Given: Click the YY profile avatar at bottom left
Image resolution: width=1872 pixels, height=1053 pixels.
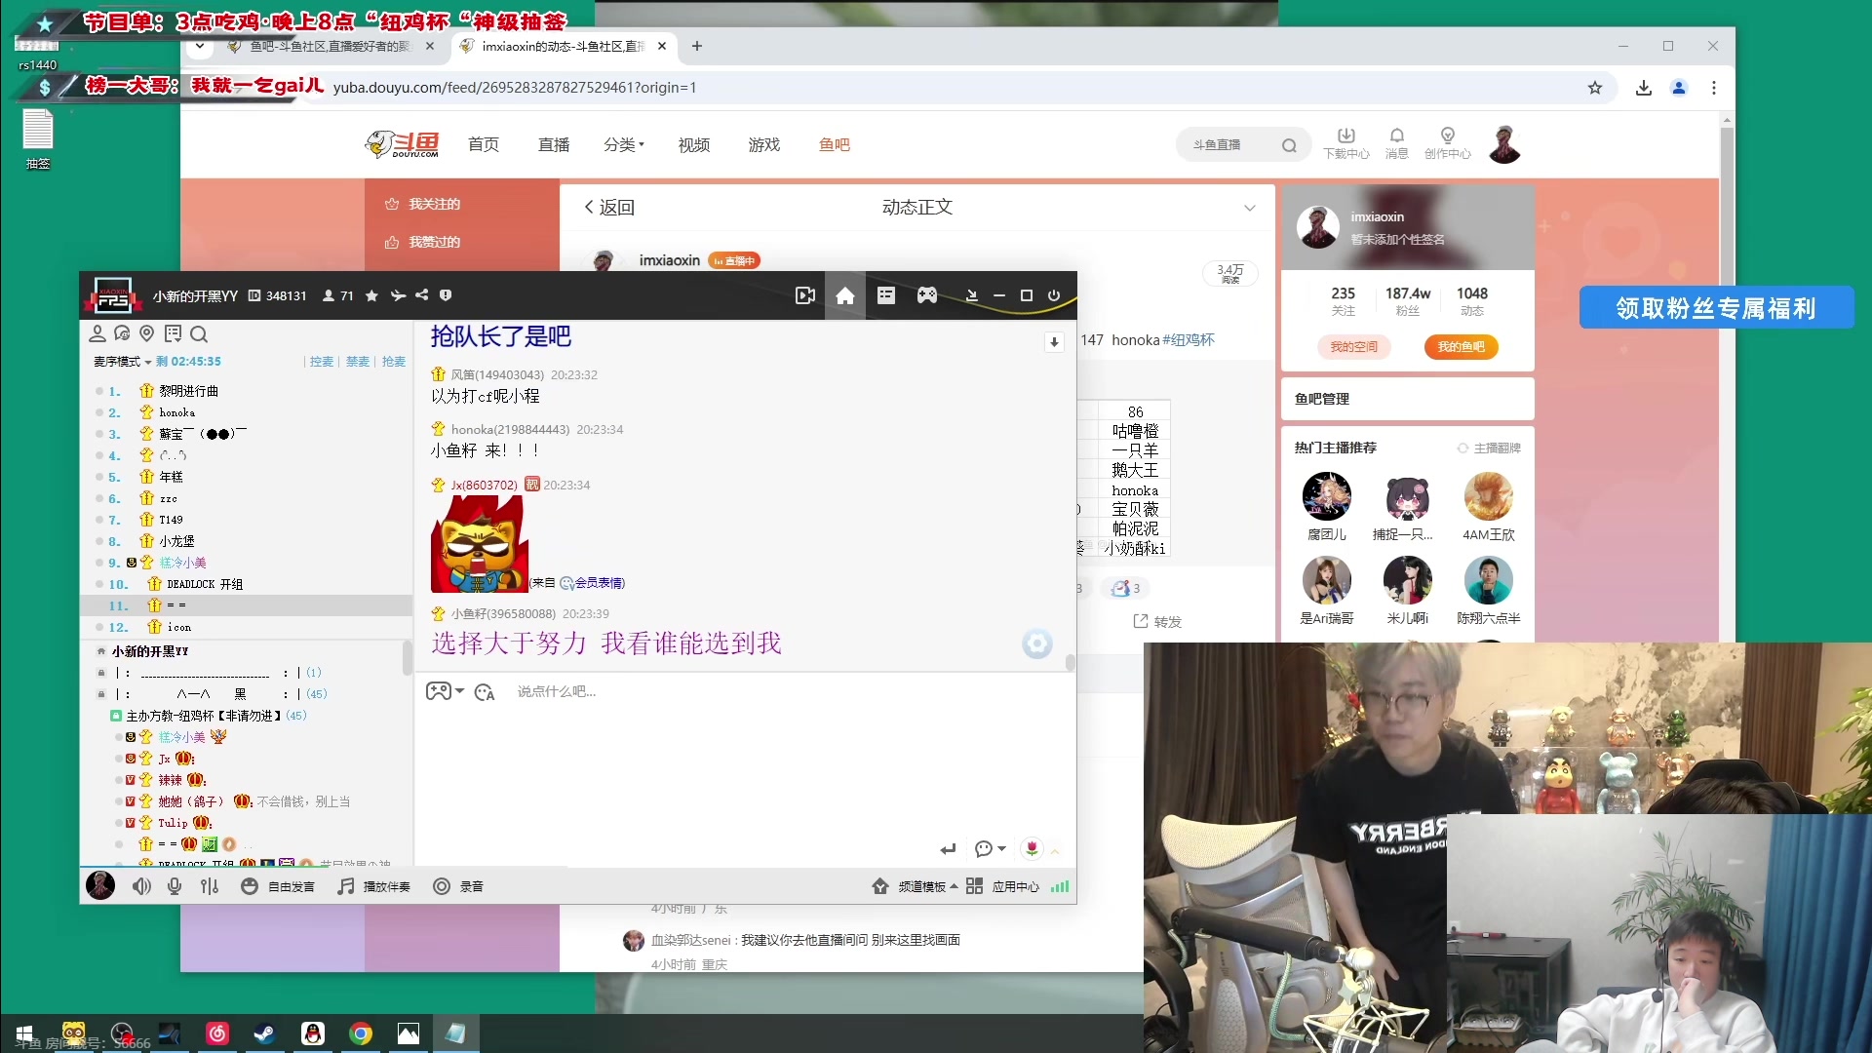Looking at the screenshot, I should coord(100,885).
